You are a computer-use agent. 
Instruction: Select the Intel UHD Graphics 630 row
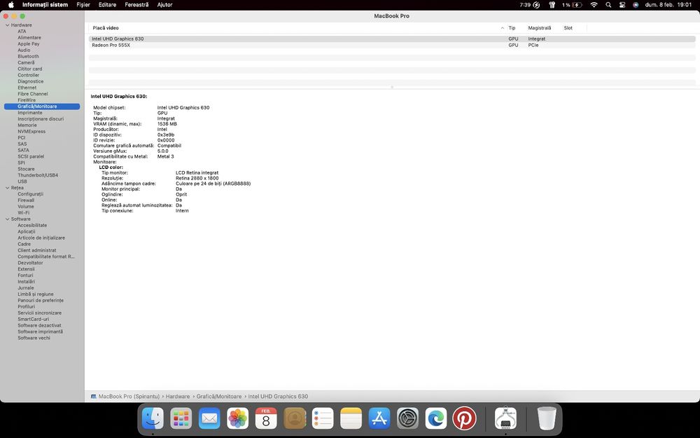tap(392, 39)
